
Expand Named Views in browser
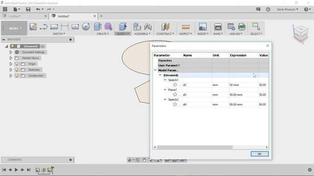click(x=11, y=58)
